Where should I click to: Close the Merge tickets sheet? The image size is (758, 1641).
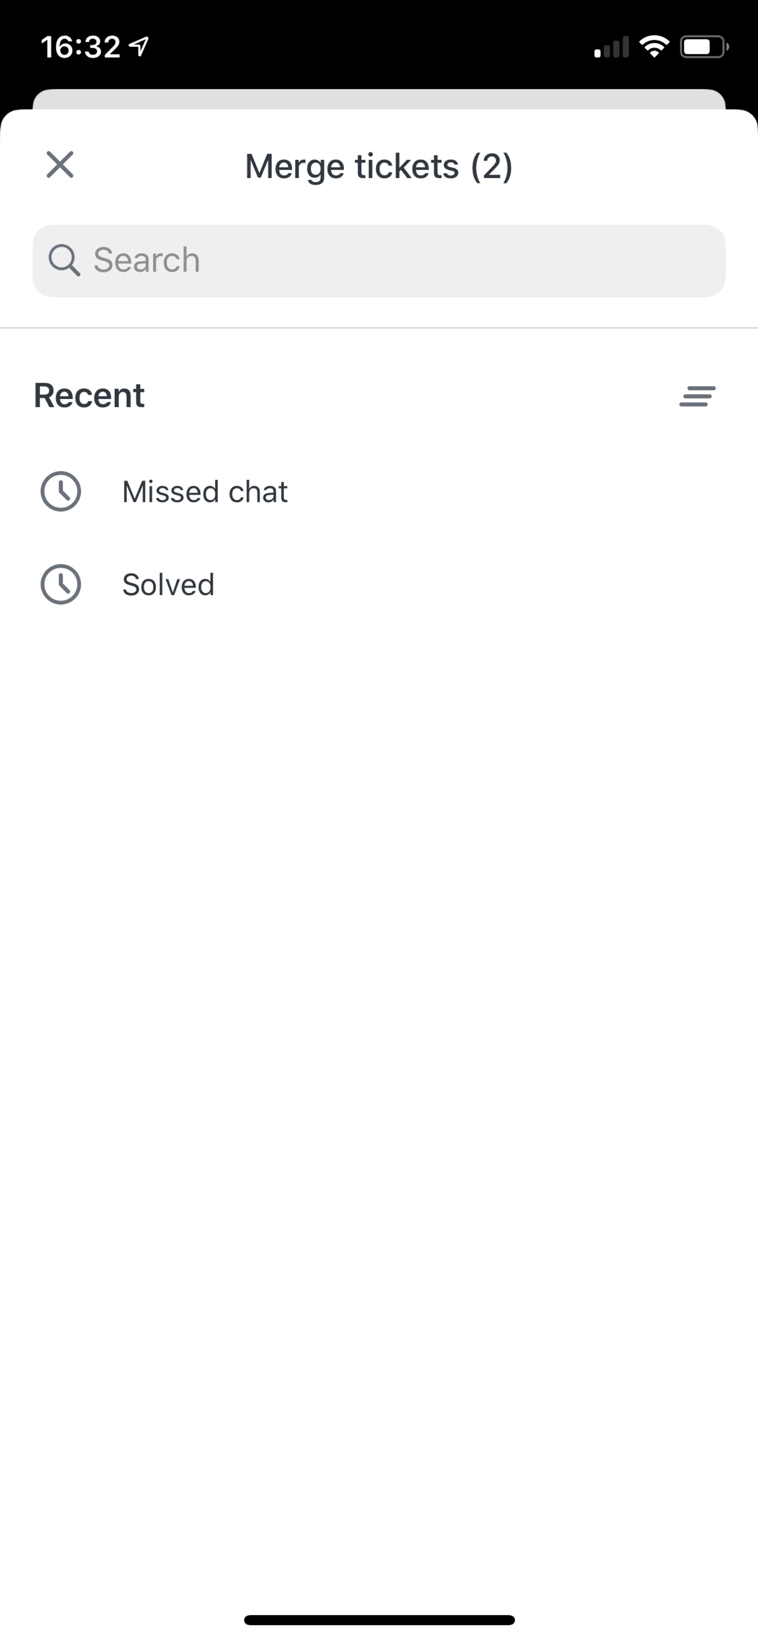[x=60, y=165]
